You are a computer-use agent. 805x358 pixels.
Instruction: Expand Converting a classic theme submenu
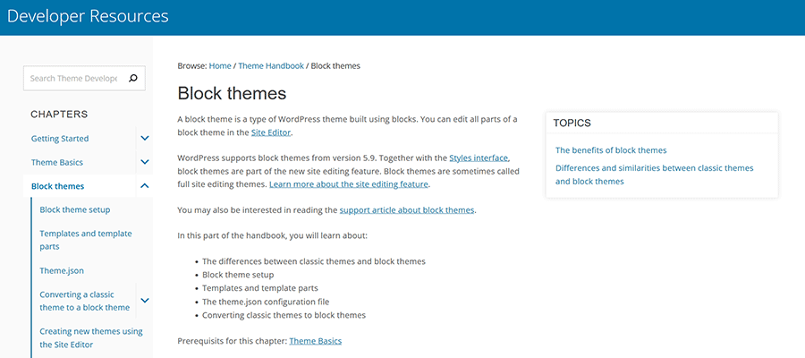click(x=144, y=301)
